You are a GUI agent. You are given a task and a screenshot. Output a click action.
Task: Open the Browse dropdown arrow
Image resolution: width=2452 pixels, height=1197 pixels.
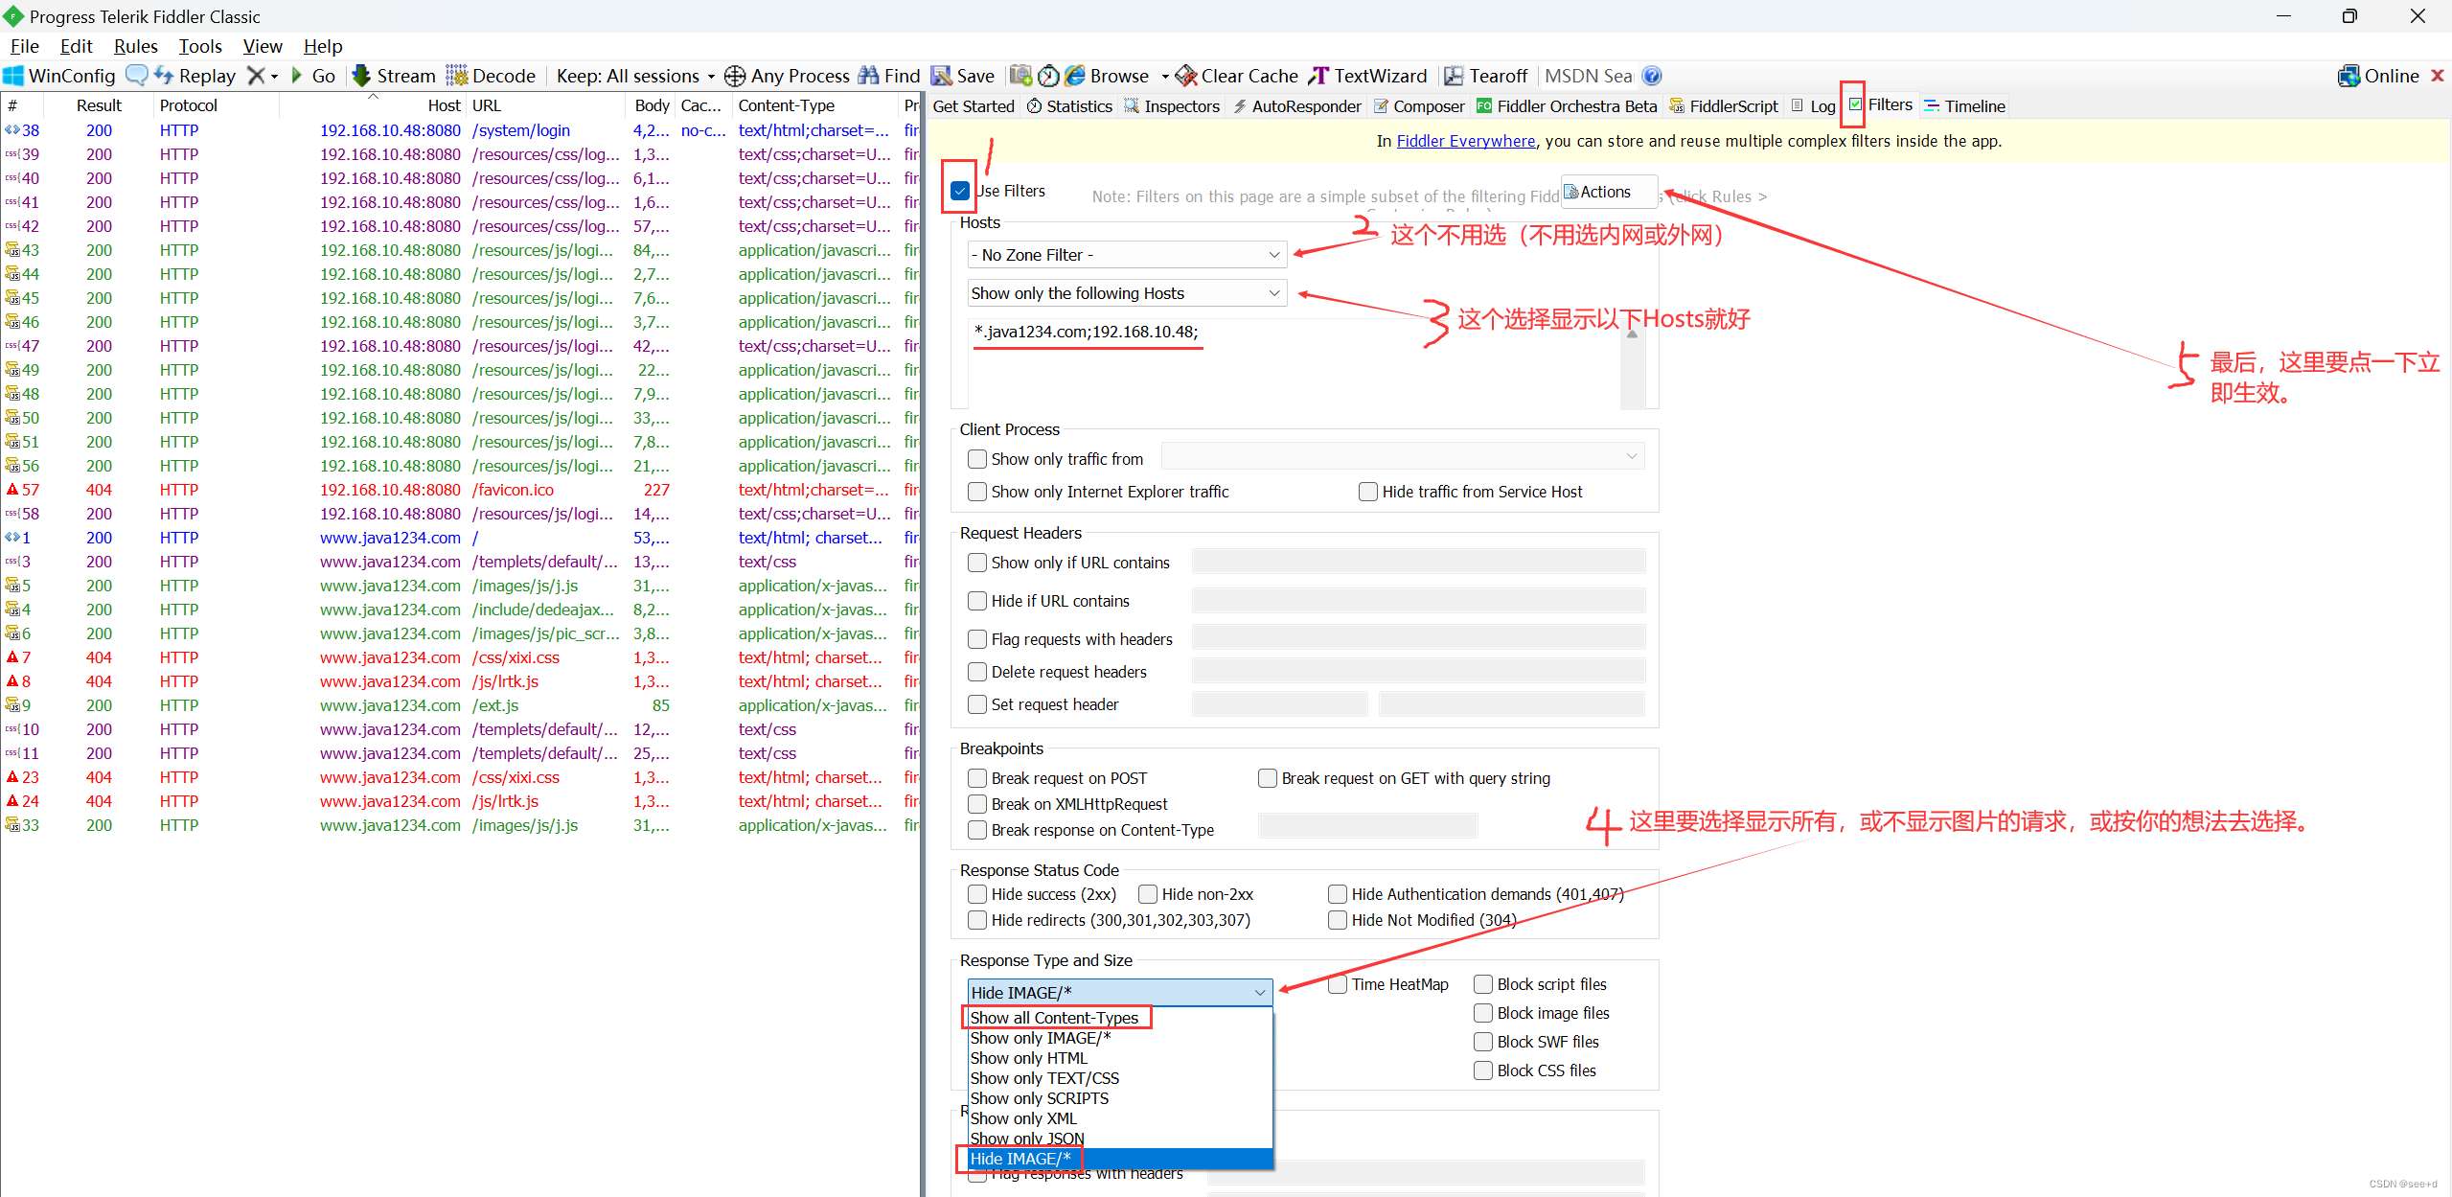[x=1165, y=77]
